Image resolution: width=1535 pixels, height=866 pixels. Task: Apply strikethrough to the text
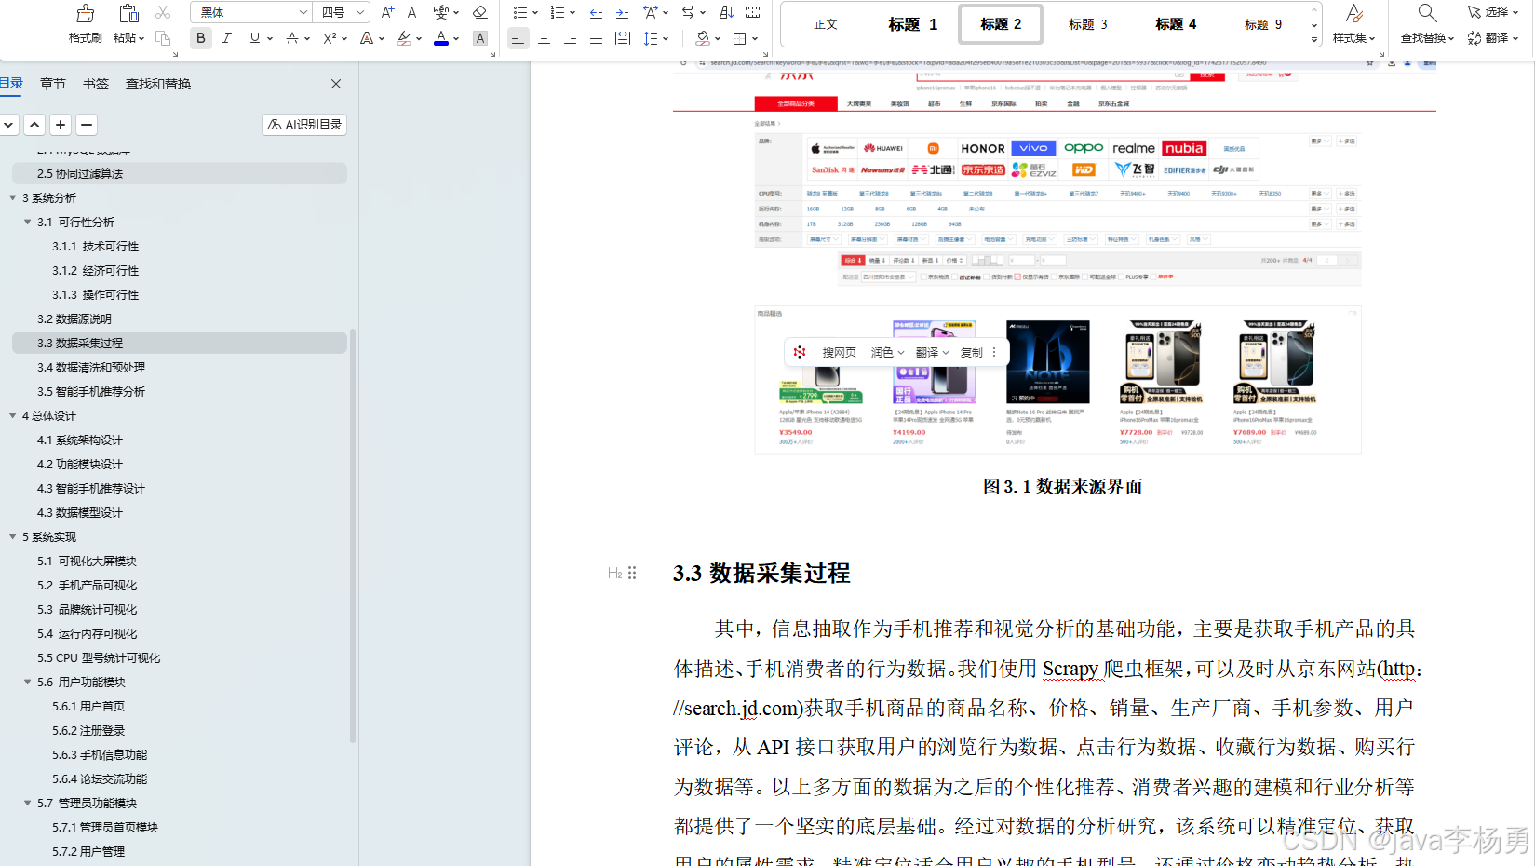tap(292, 38)
